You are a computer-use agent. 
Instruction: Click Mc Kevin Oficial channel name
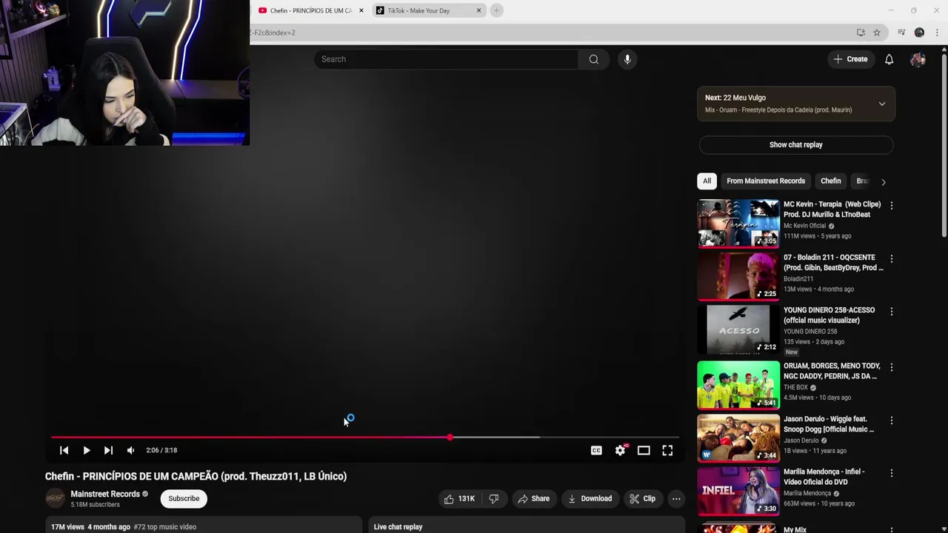(804, 226)
